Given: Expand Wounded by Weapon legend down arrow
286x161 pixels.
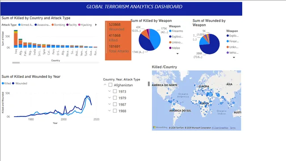Looking at the screenshot, I should tap(234, 58).
